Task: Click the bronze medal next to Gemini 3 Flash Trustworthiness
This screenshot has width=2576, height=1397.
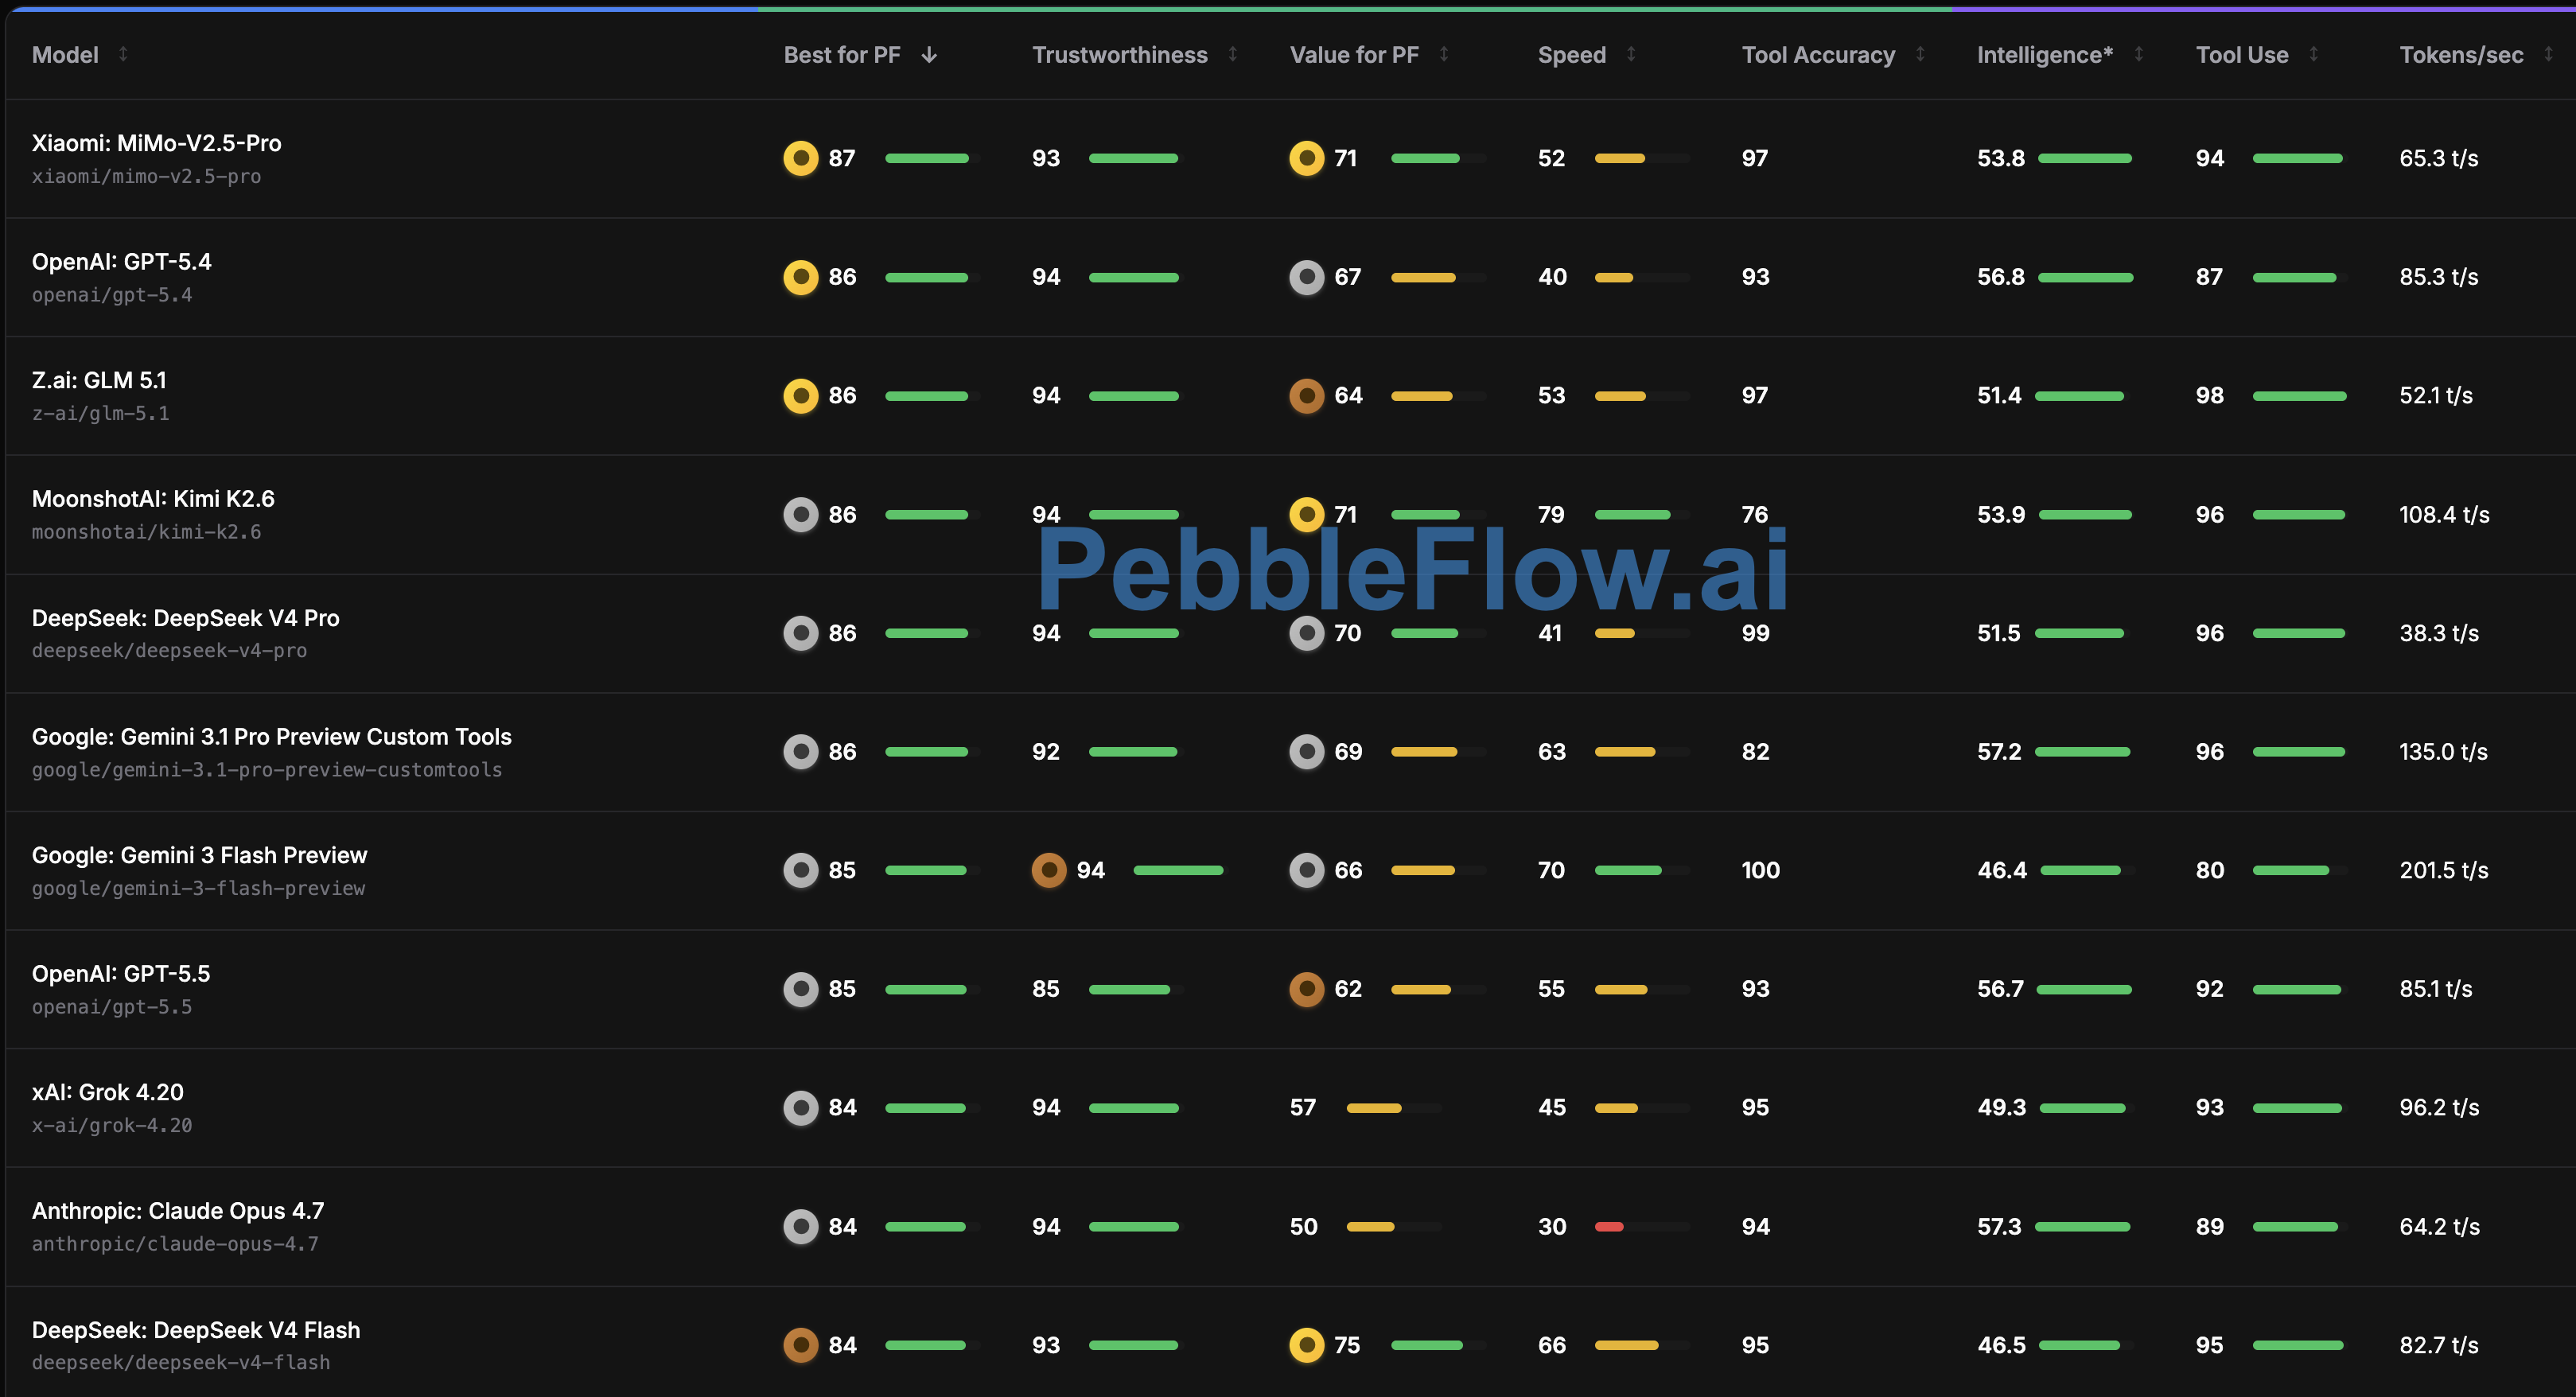Action: click(1048, 870)
